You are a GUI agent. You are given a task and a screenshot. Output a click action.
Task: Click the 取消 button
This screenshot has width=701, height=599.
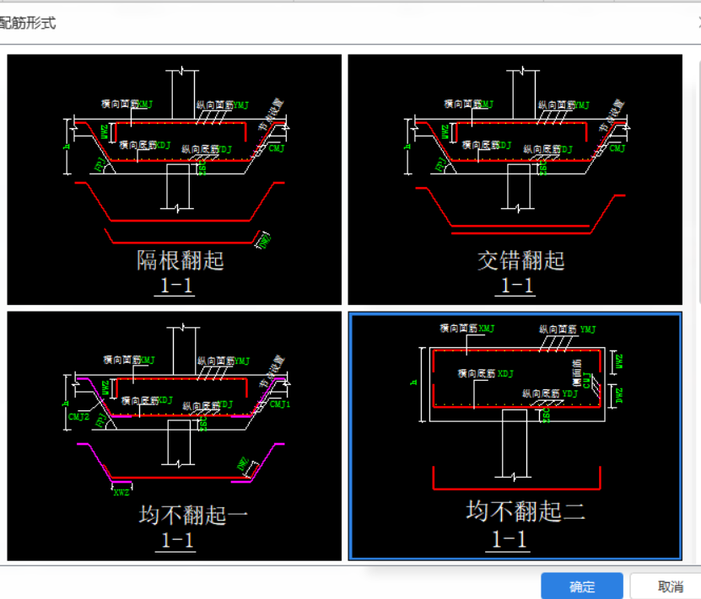click(x=669, y=586)
